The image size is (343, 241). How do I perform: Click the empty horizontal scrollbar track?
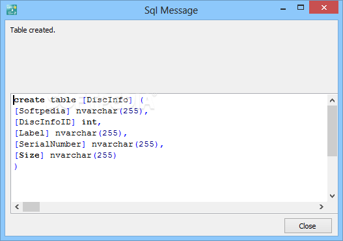178,206
